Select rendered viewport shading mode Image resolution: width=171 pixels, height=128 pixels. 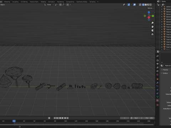click(x=151, y=5)
